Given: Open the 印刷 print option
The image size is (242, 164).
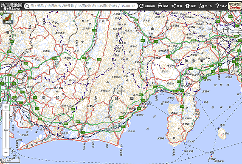Looking at the screenshot, I should [163, 6].
